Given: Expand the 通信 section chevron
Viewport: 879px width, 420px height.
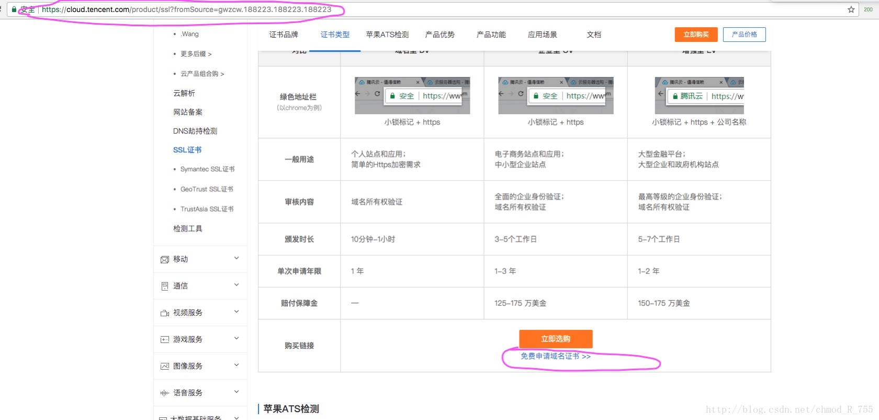Looking at the screenshot, I should (x=236, y=285).
